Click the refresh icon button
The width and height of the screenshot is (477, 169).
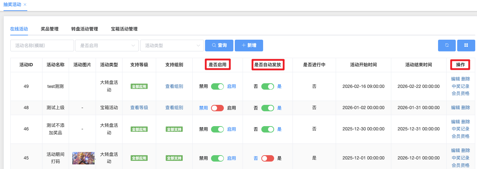tap(447, 45)
